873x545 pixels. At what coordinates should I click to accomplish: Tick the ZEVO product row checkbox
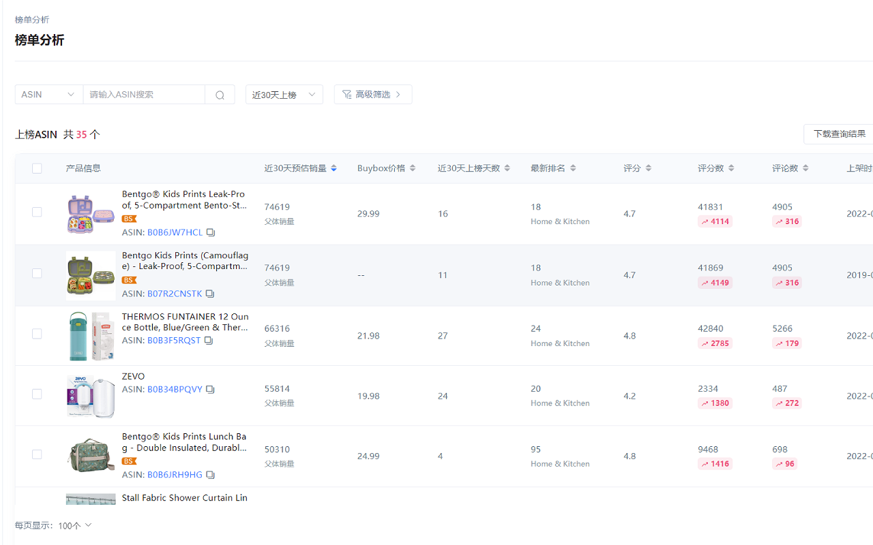[37, 394]
